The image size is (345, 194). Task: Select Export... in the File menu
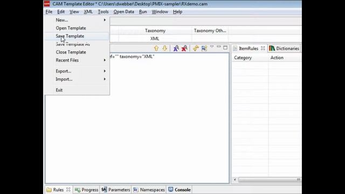pyautogui.click(x=77, y=71)
